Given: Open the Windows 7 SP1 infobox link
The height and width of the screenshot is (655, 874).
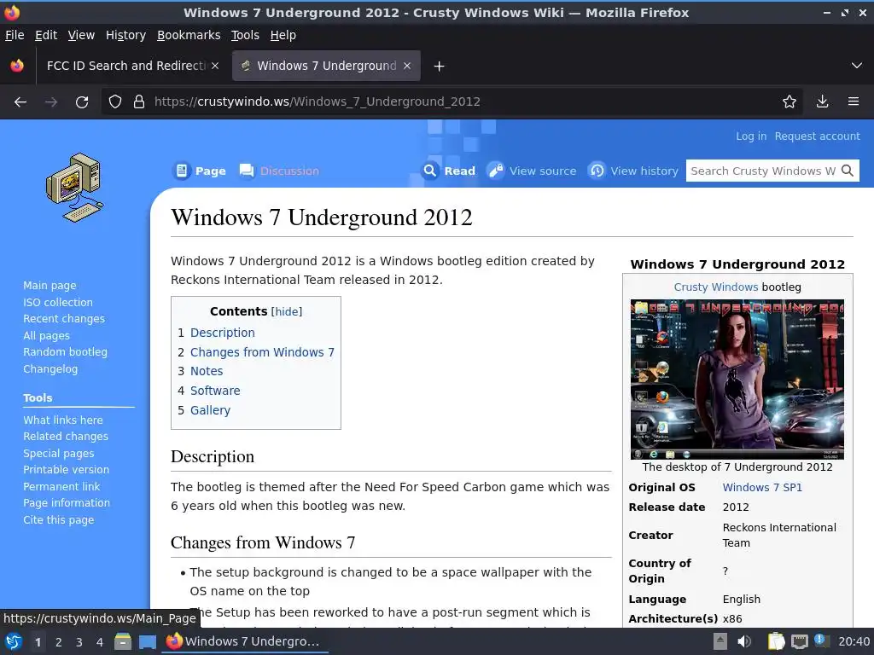Looking at the screenshot, I should coord(762,487).
